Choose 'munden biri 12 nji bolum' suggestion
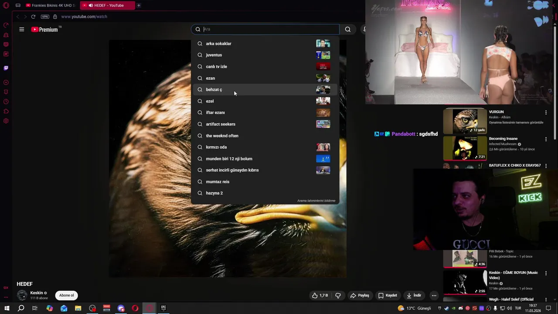This screenshot has width=558, height=314. pyautogui.click(x=265, y=159)
